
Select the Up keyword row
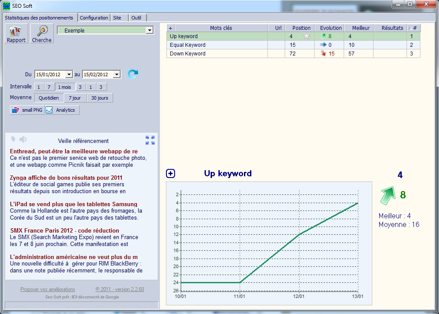[293, 36]
